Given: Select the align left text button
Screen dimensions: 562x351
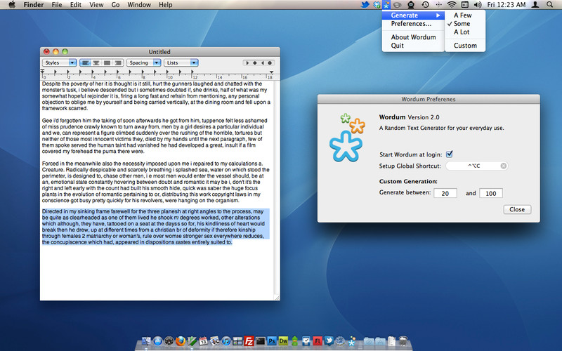Looking at the screenshot, I should click(x=85, y=62).
